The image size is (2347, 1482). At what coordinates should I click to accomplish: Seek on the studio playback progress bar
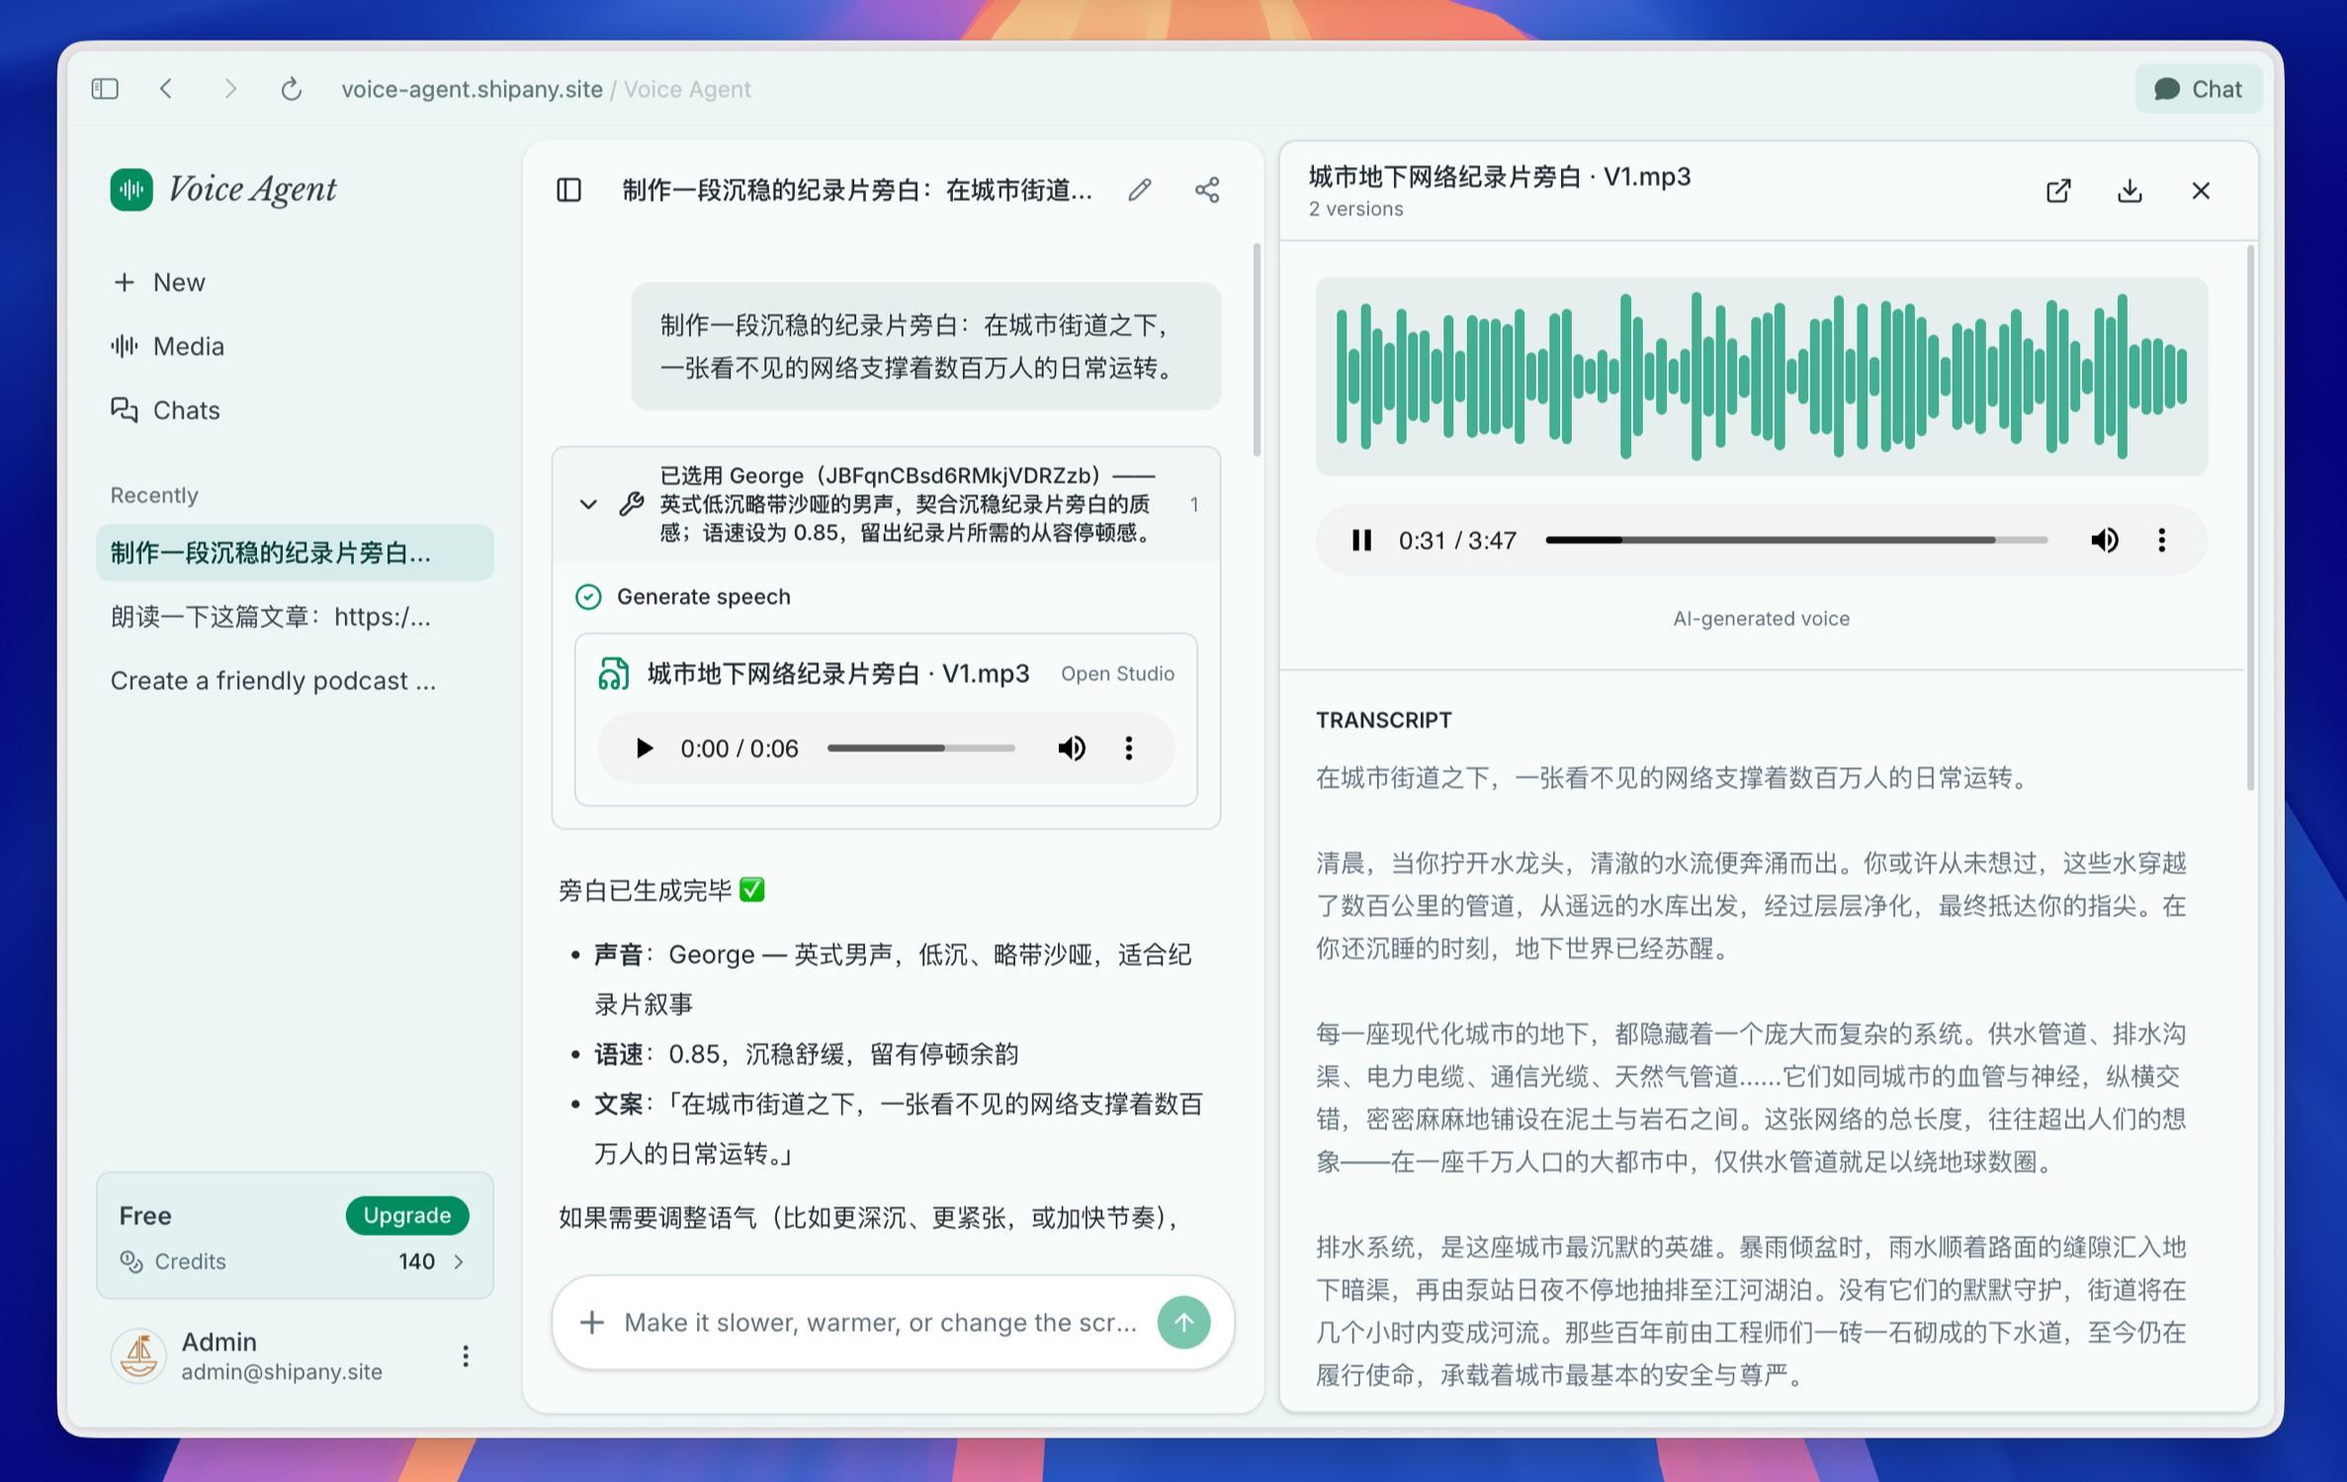point(1796,541)
